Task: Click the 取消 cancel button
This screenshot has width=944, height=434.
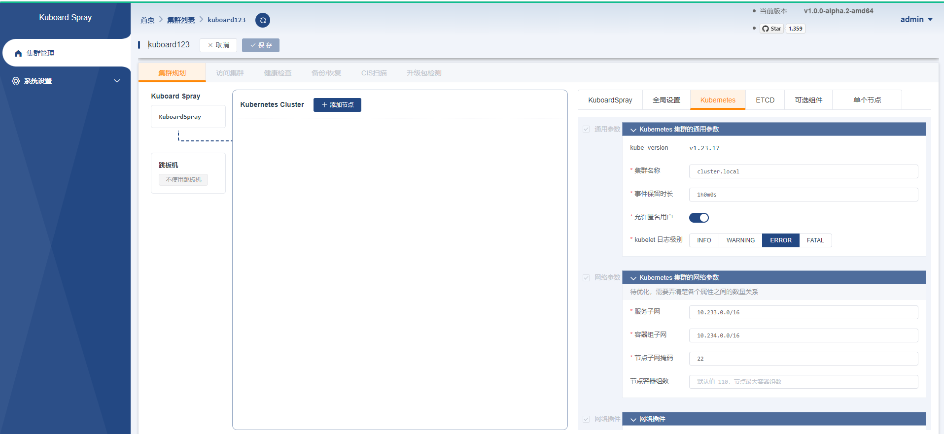Action: click(x=218, y=45)
